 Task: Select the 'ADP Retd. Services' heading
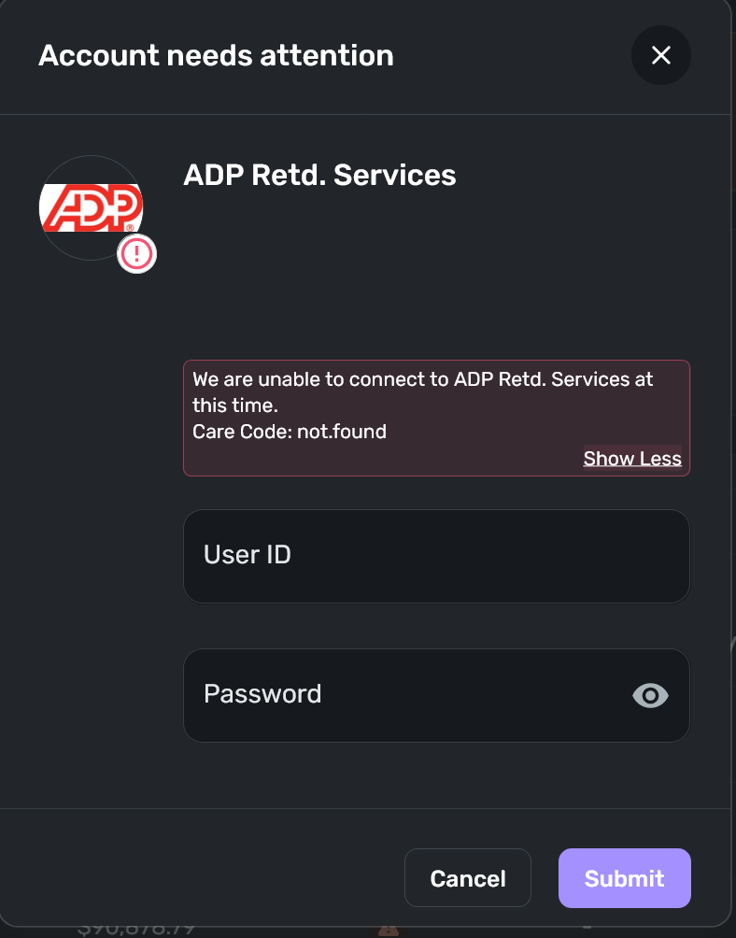319,175
